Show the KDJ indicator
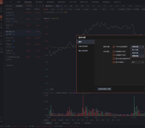145x128 pixels. coord(73,120)
